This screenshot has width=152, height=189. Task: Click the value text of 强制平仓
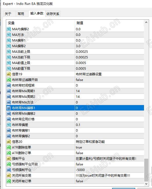point(106,158)
